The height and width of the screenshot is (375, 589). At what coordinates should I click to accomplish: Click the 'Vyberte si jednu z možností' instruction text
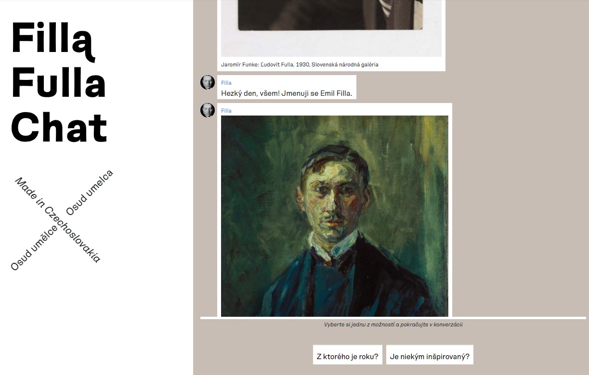[393, 324]
